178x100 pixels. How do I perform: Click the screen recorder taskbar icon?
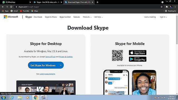[x=43, y=97]
